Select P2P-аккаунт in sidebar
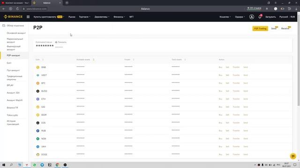 pos(14,56)
